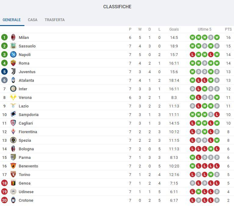Click the Genoa club crest
This screenshot has height=206, width=234.
[13, 183]
